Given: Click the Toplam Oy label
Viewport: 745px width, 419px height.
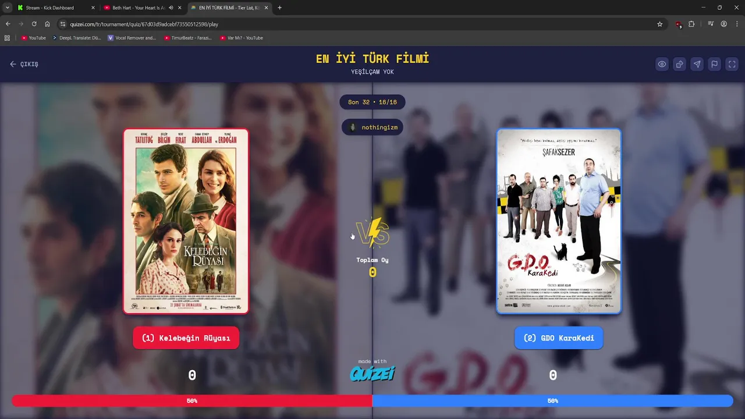Looking at the screenshot, I should pos(372,260).
